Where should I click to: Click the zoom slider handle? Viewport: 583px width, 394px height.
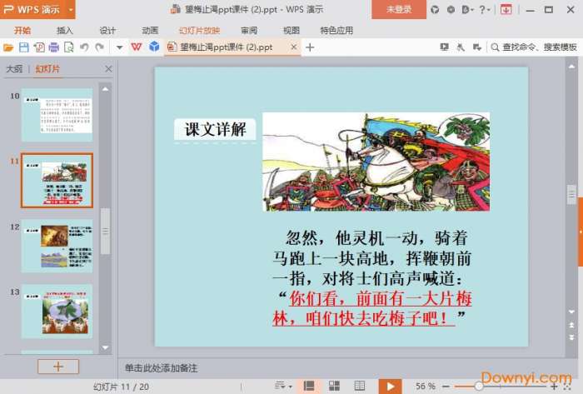pyautogui.click(x=479, y=387)
